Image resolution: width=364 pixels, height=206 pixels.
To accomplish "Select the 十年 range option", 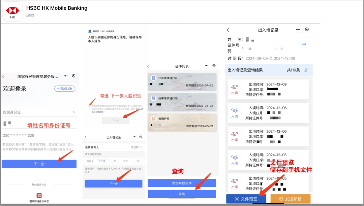I will point(137,161).
